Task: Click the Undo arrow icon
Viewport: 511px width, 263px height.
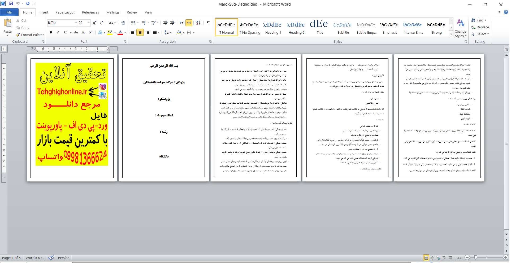Action: pos(18,4)
